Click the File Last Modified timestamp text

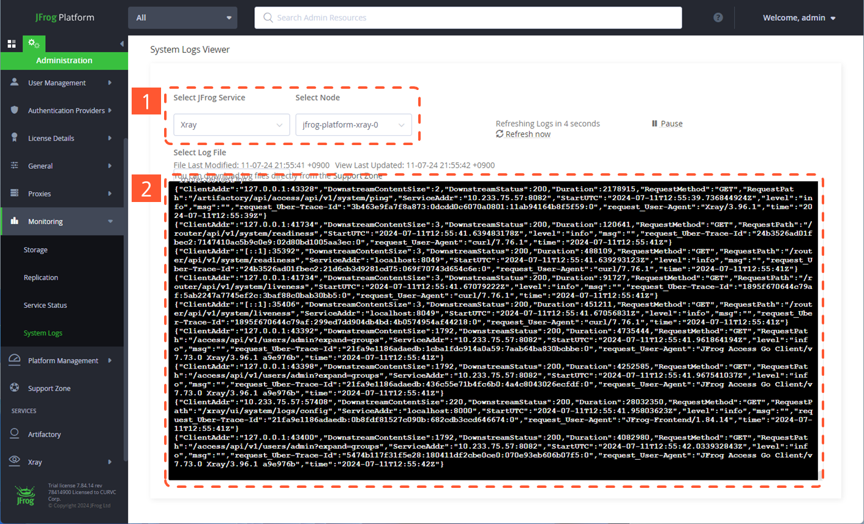pyautogui.click(x=251, y=165)
